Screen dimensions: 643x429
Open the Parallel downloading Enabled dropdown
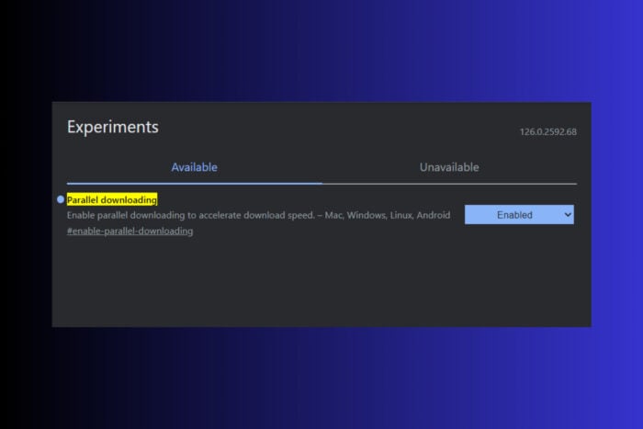tap(519, 215)
